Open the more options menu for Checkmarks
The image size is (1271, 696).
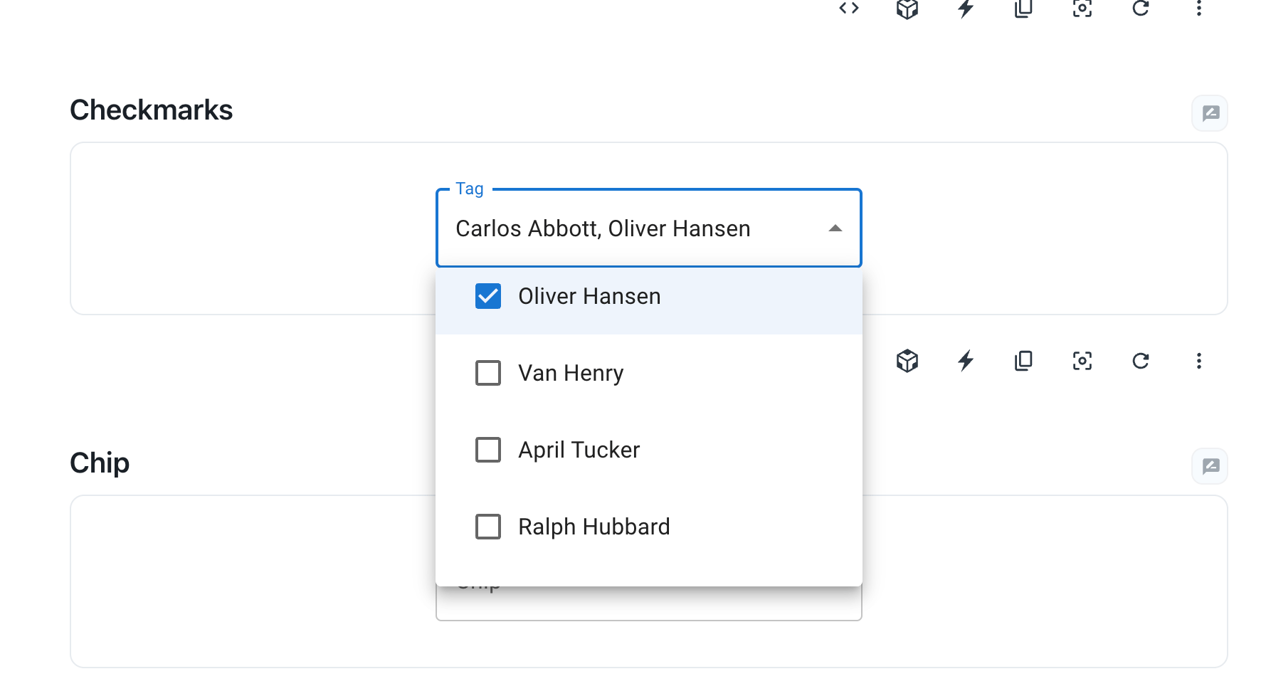click(1198, 9)
